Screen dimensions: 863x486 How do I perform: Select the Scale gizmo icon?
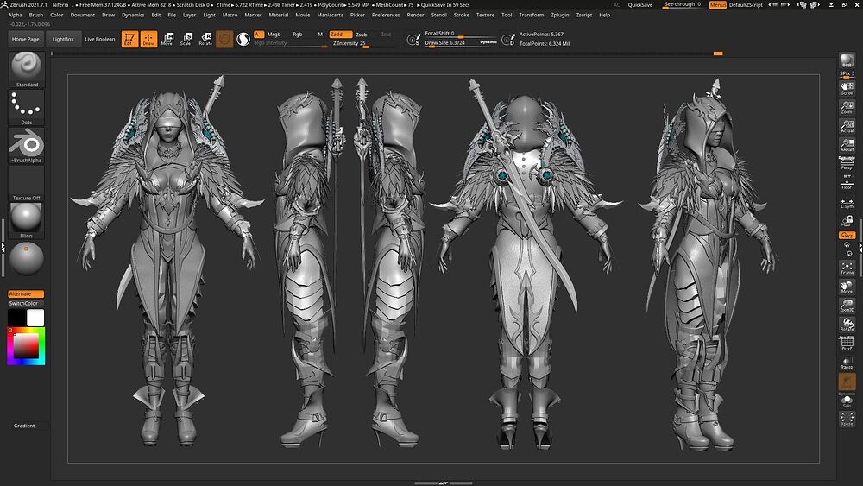pos(186,39)
